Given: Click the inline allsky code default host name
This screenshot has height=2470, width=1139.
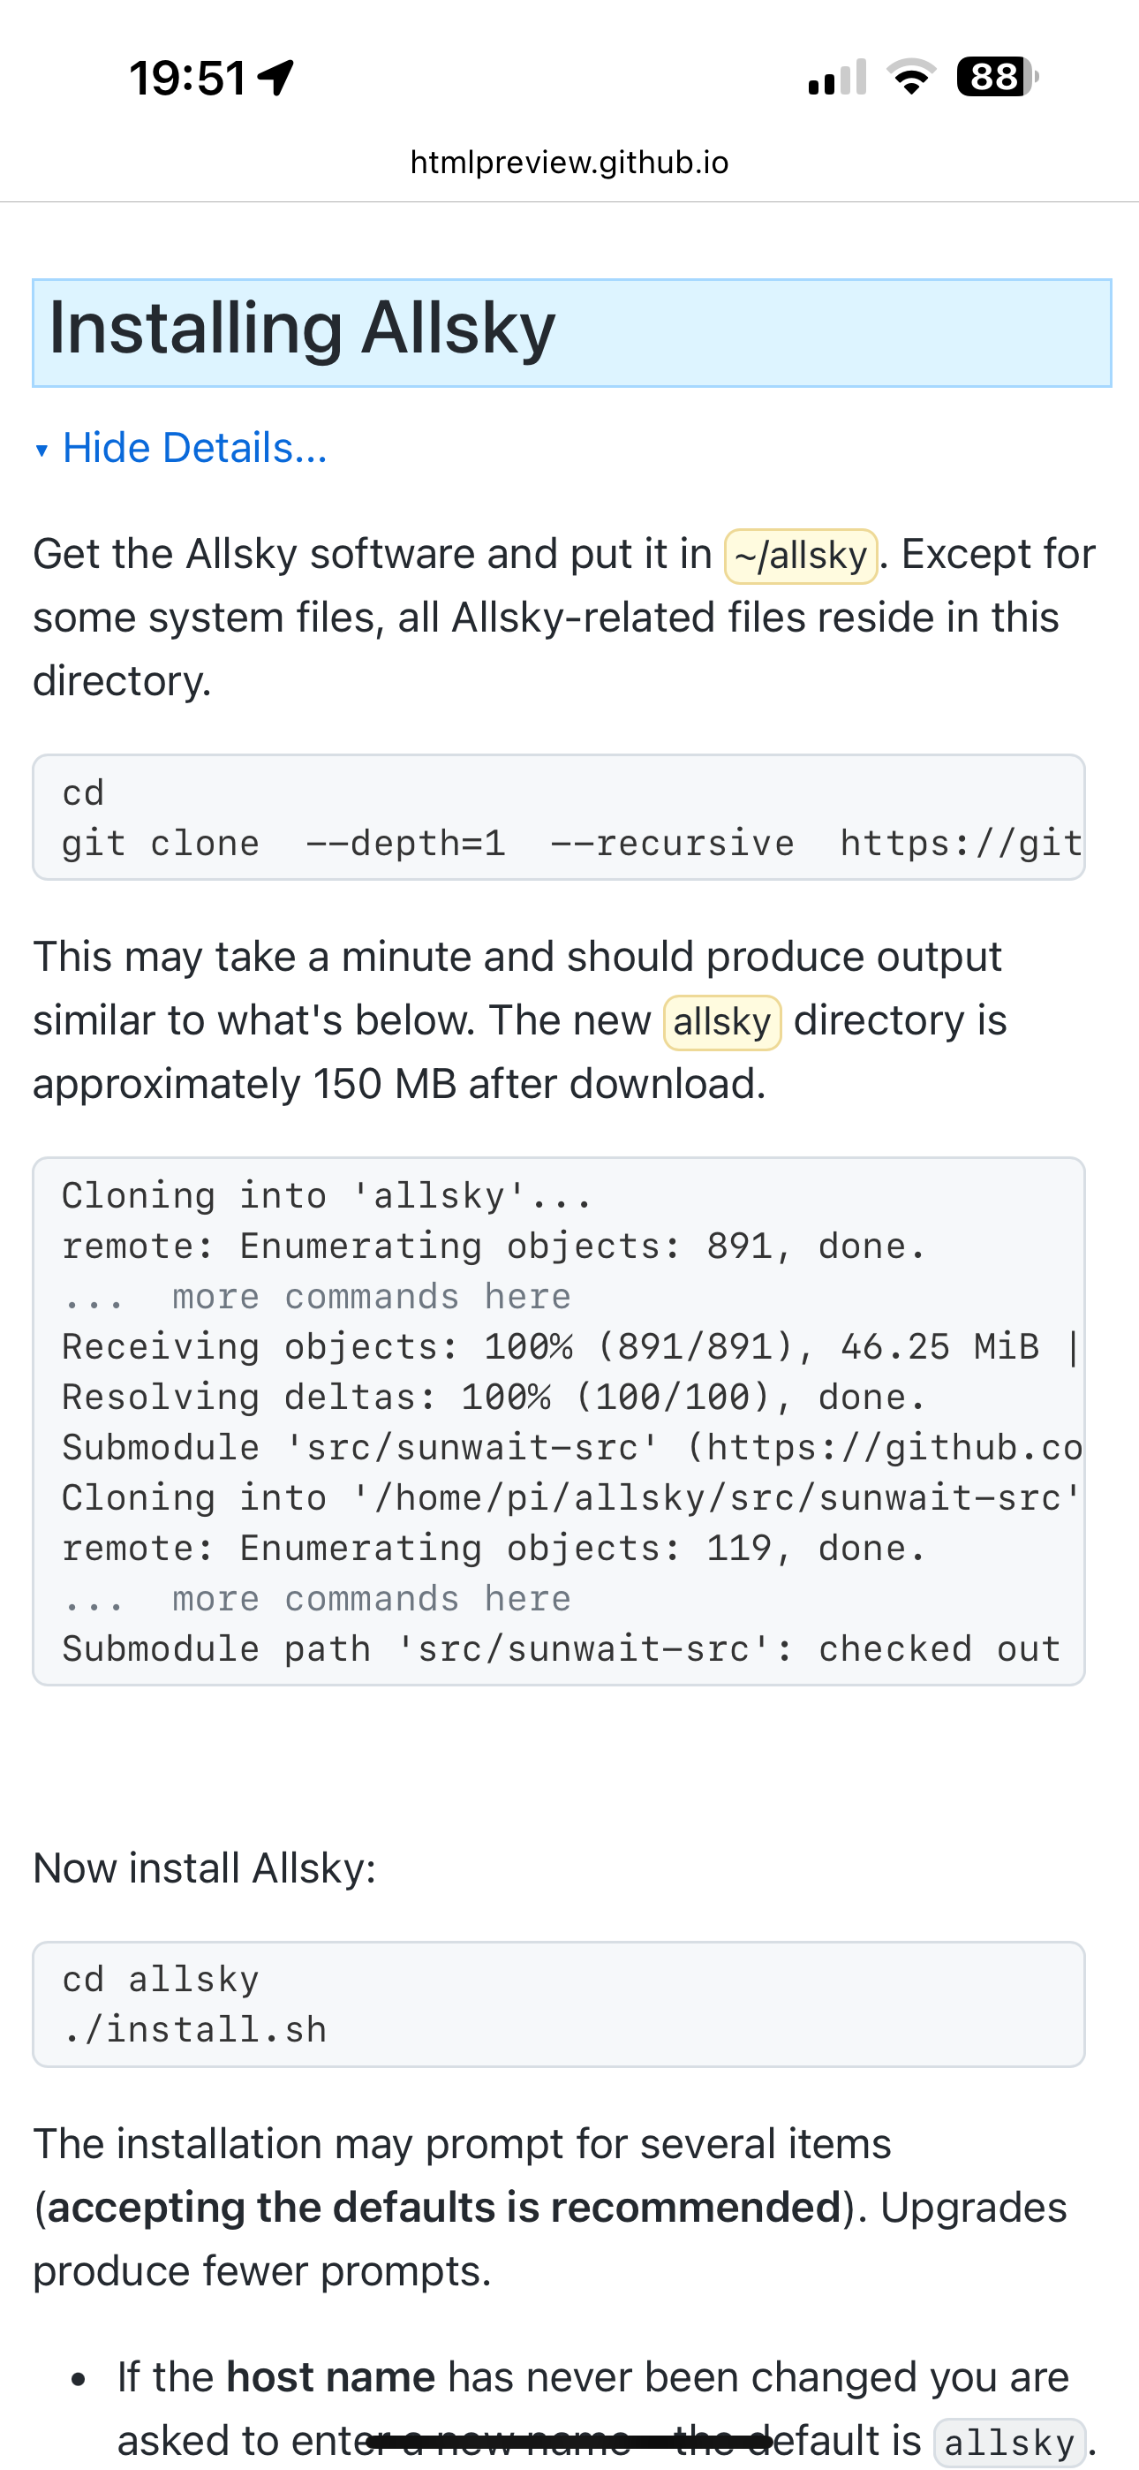Looking at the screenshot, I should coord(1009,2443).
